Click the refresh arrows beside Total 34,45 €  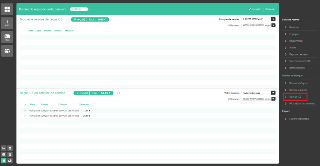click(x=119, y=93)
